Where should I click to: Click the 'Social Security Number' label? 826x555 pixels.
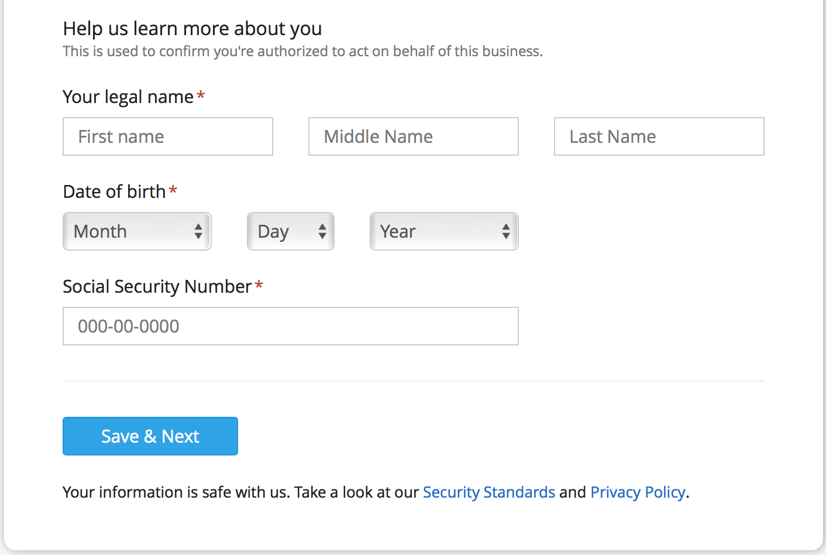[157, 286]
